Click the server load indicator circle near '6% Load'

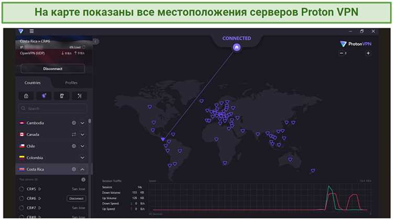pos(84,47)
